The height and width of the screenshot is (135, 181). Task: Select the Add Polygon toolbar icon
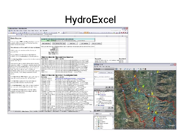pyautogui.click(x=125, y=69)
